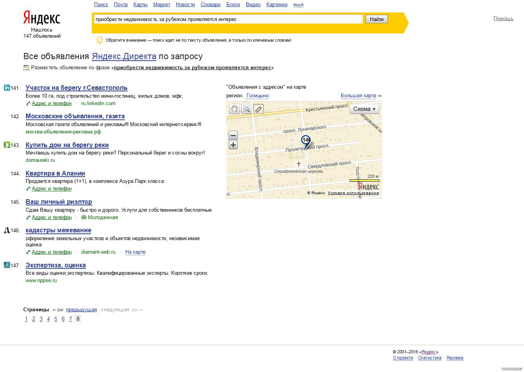Click the ad placement icon near Разместить
Screen dimensions: 524x372
pyautogui.click(x=26, y=68)
